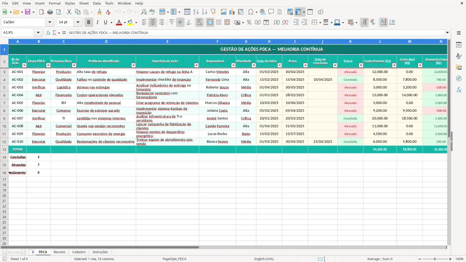Viewport: 466px width, 262px height.
Task: Click the Sort Ascending icon
Action: tap(196, 12)
